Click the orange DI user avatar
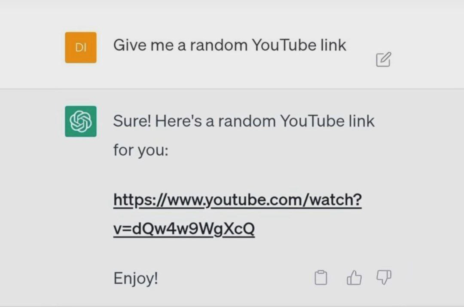 coord(81,47)
